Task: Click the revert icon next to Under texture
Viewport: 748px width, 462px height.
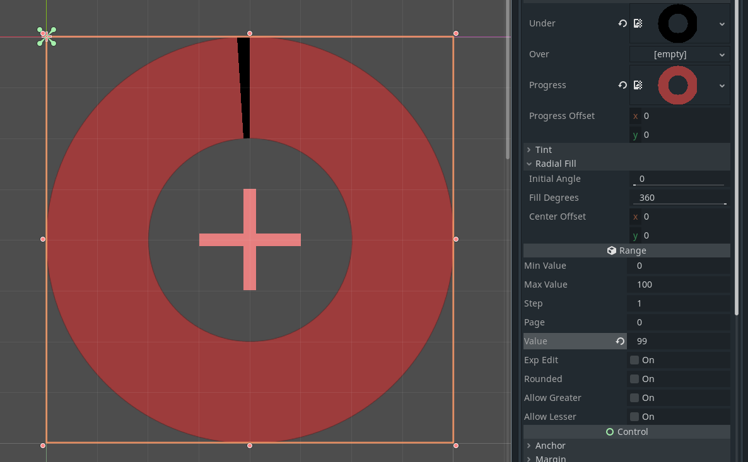Action: pos(622,23)
